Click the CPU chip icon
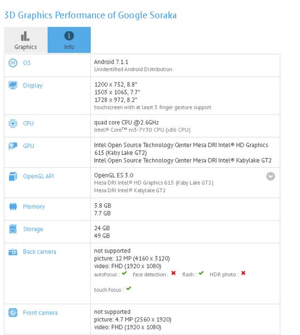300x335 pixels. (13, 123)
